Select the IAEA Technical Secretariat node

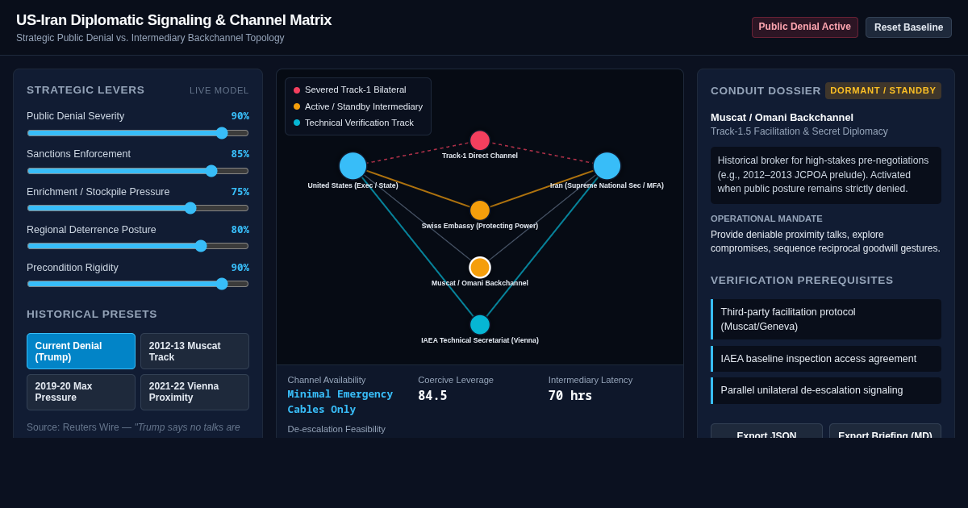pos(480,325)
